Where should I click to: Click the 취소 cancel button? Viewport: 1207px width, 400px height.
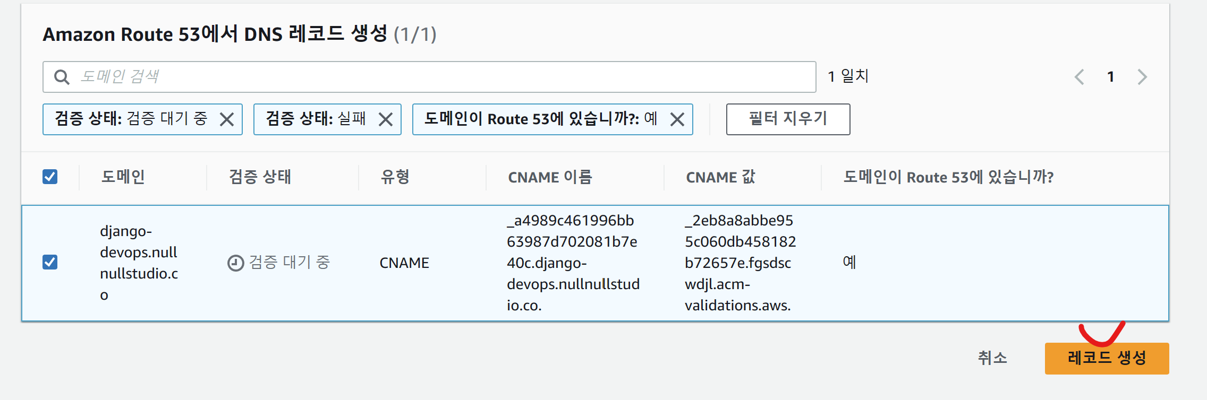pyautogui.click(x=992, y=358)
